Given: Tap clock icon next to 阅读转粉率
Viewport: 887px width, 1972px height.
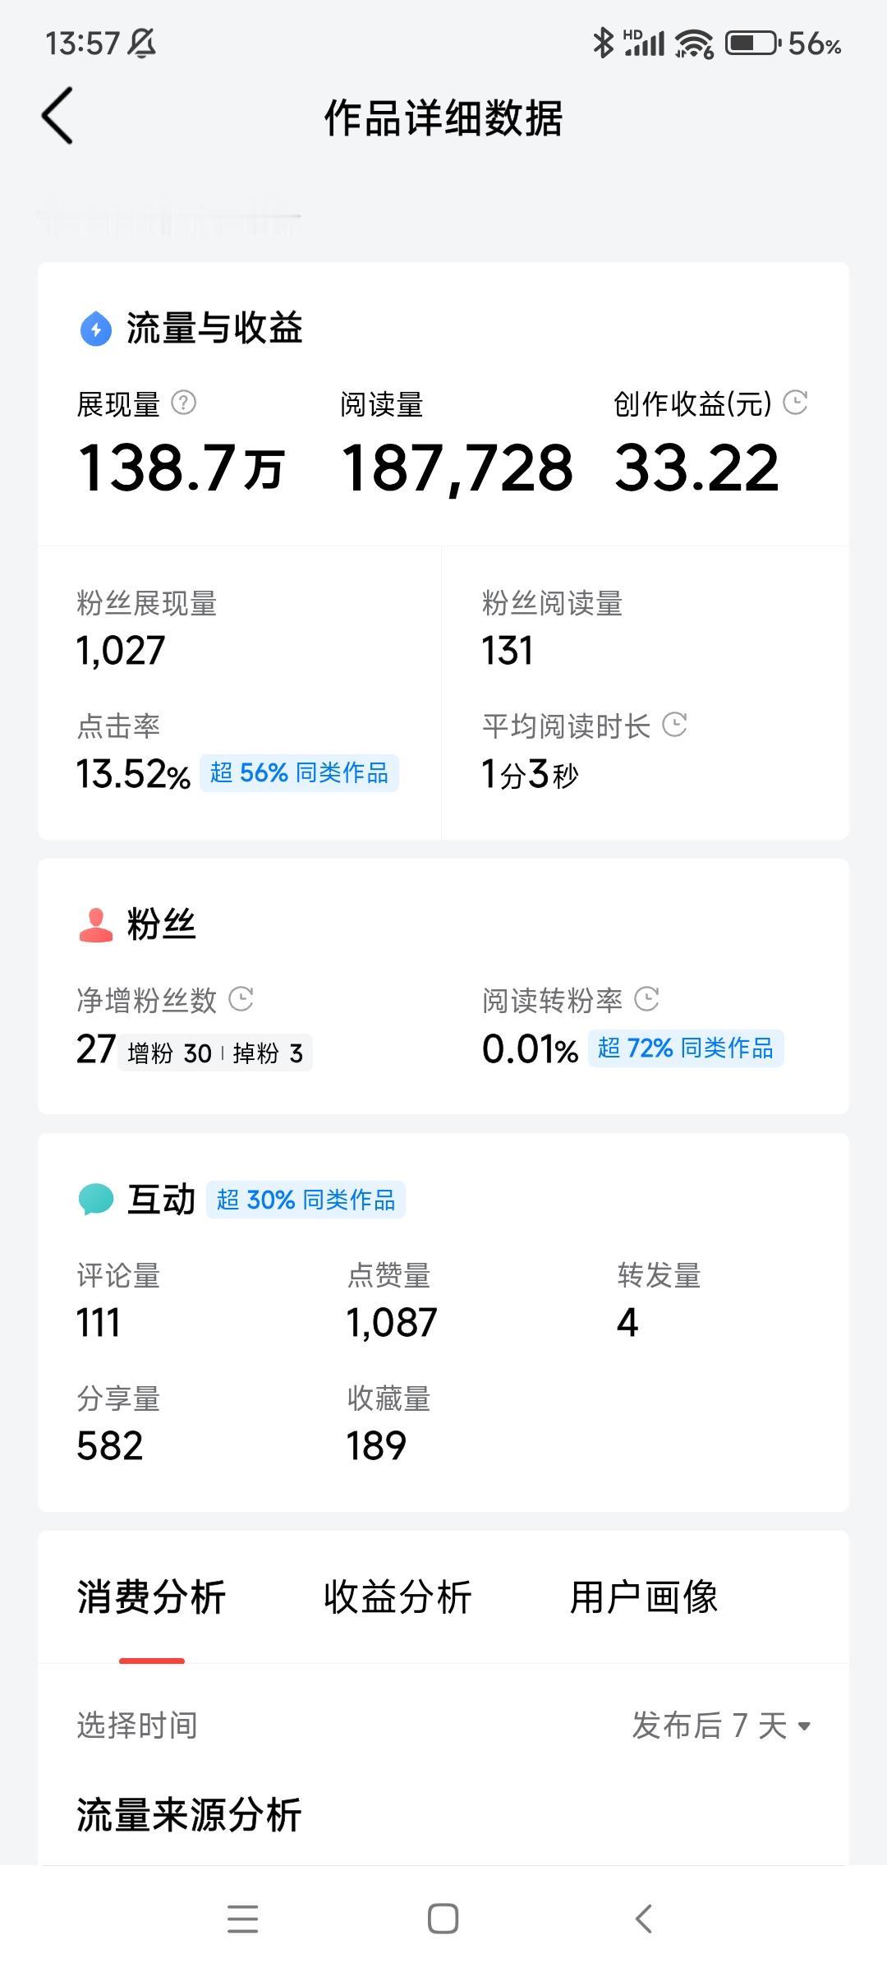Looking at the screenshot, I should tap(647, 998).
